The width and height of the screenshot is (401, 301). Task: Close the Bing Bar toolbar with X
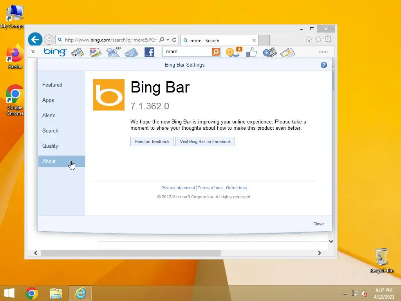[33, 52]
